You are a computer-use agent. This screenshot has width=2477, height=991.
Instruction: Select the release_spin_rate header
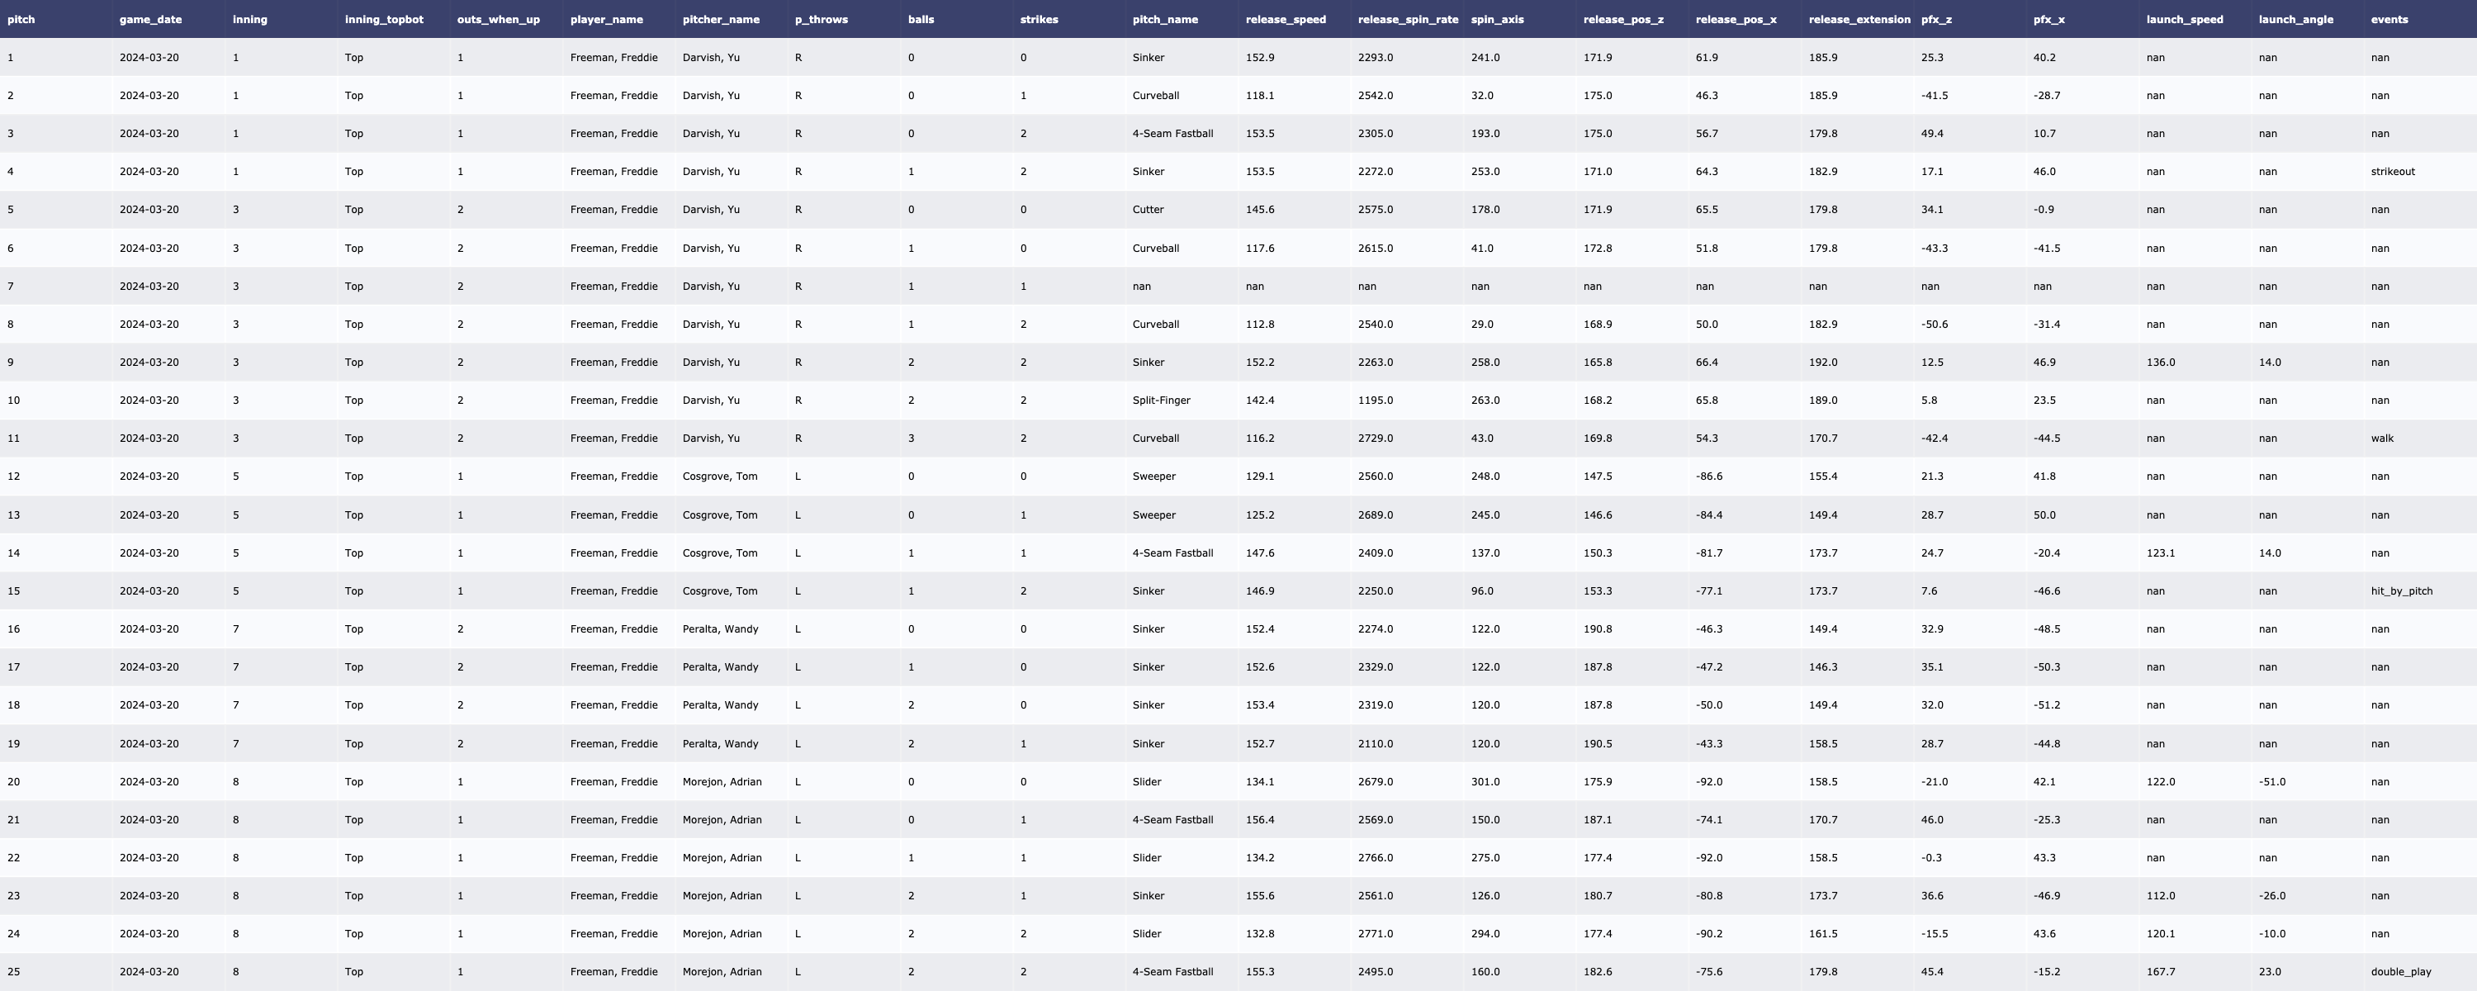click(1407, 19)
